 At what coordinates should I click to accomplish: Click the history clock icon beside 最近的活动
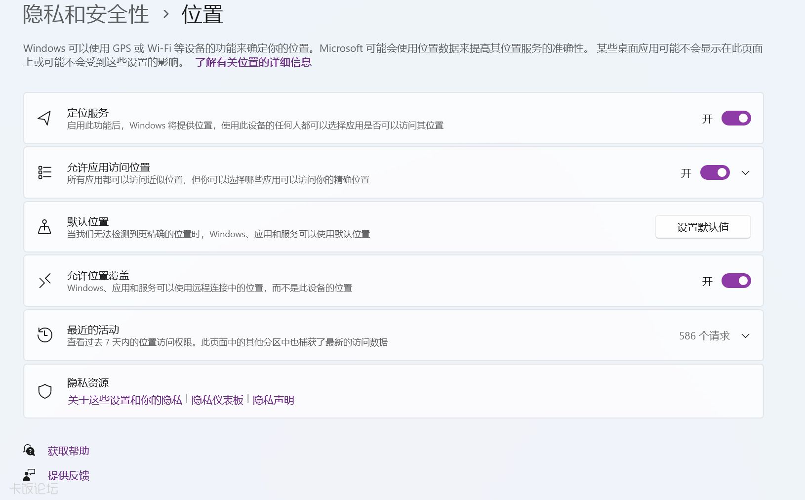click(x=44, y=335)
